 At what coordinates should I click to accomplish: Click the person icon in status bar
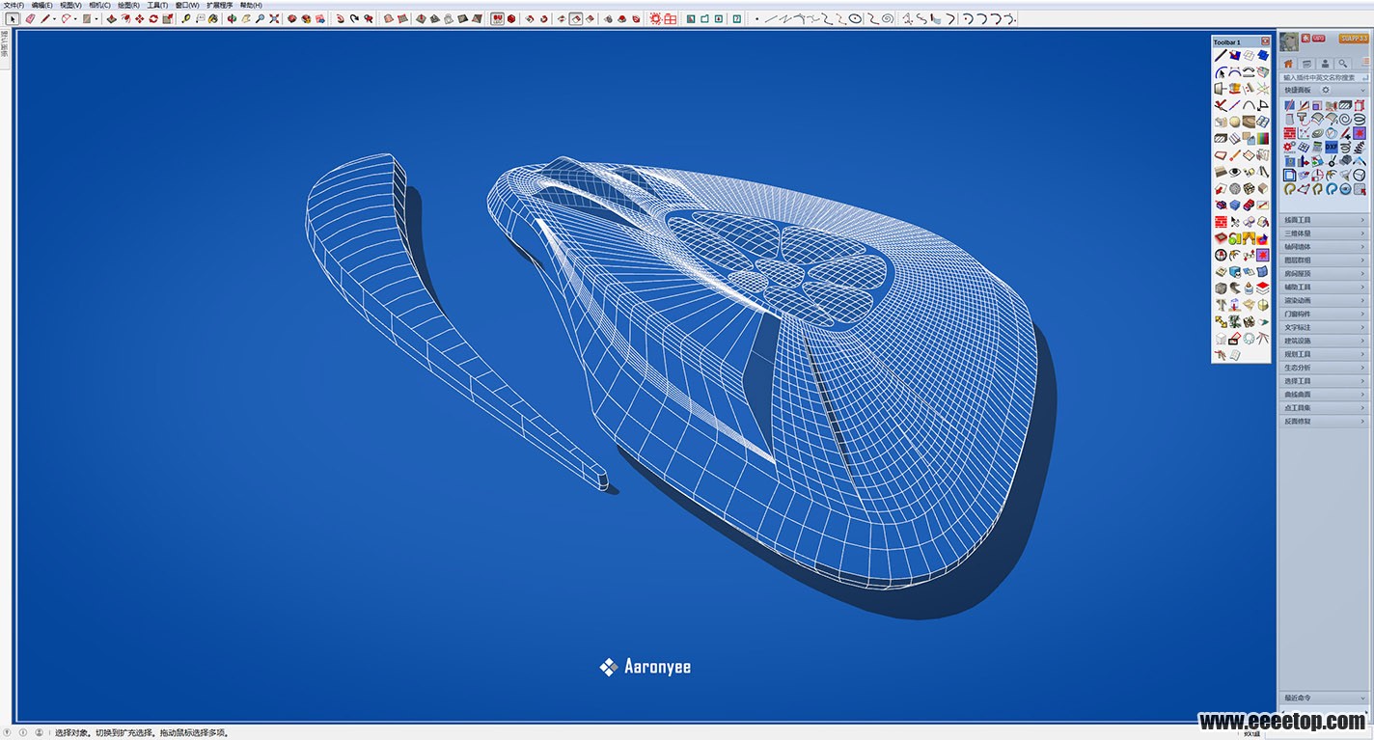[39, 732]
